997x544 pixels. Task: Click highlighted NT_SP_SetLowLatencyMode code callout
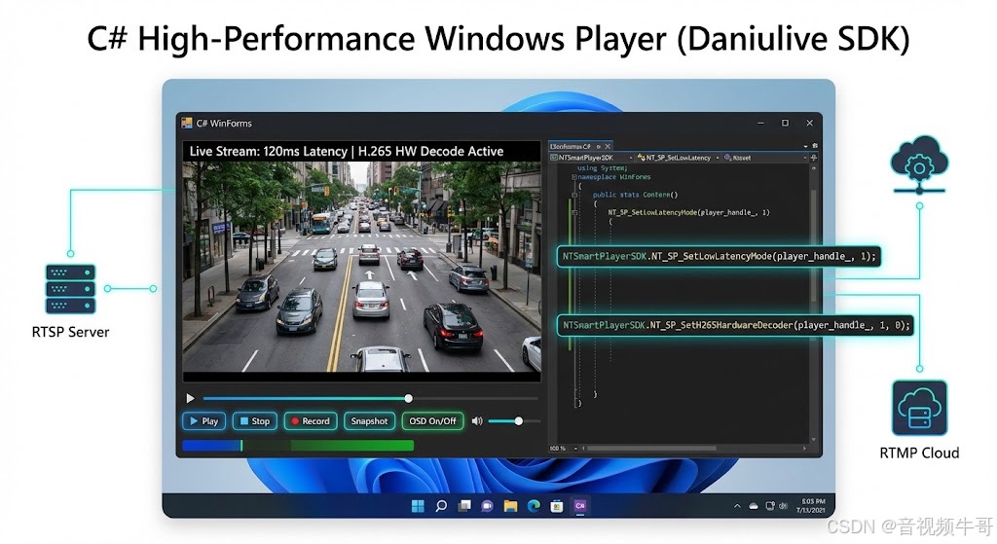click(x=719, y=256)
